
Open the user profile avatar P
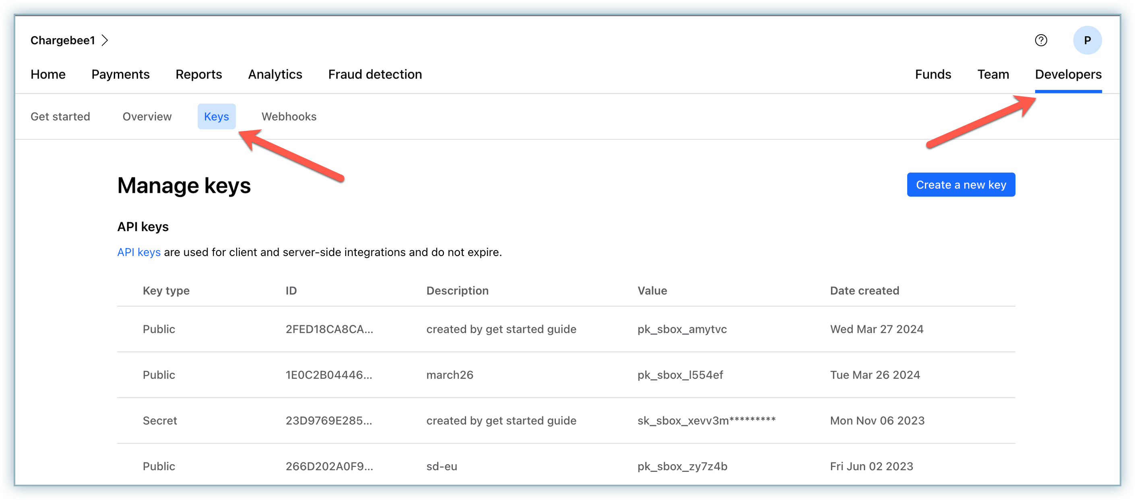pos(1087,41)
